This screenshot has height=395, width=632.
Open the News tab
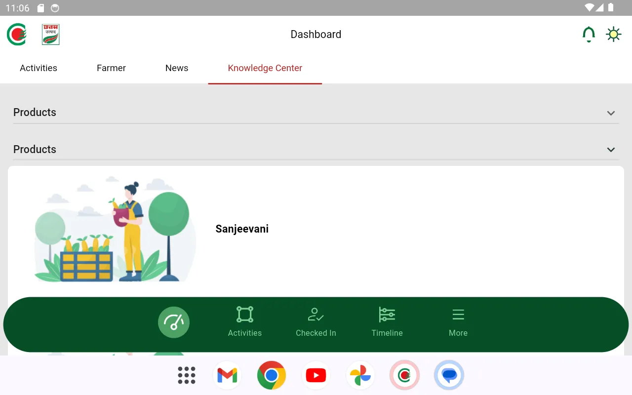pos(177,68)
